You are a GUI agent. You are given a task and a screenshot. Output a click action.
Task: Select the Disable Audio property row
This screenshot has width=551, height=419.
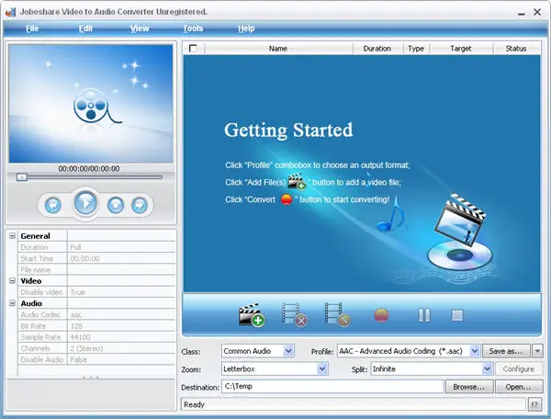tap(96, 359)
